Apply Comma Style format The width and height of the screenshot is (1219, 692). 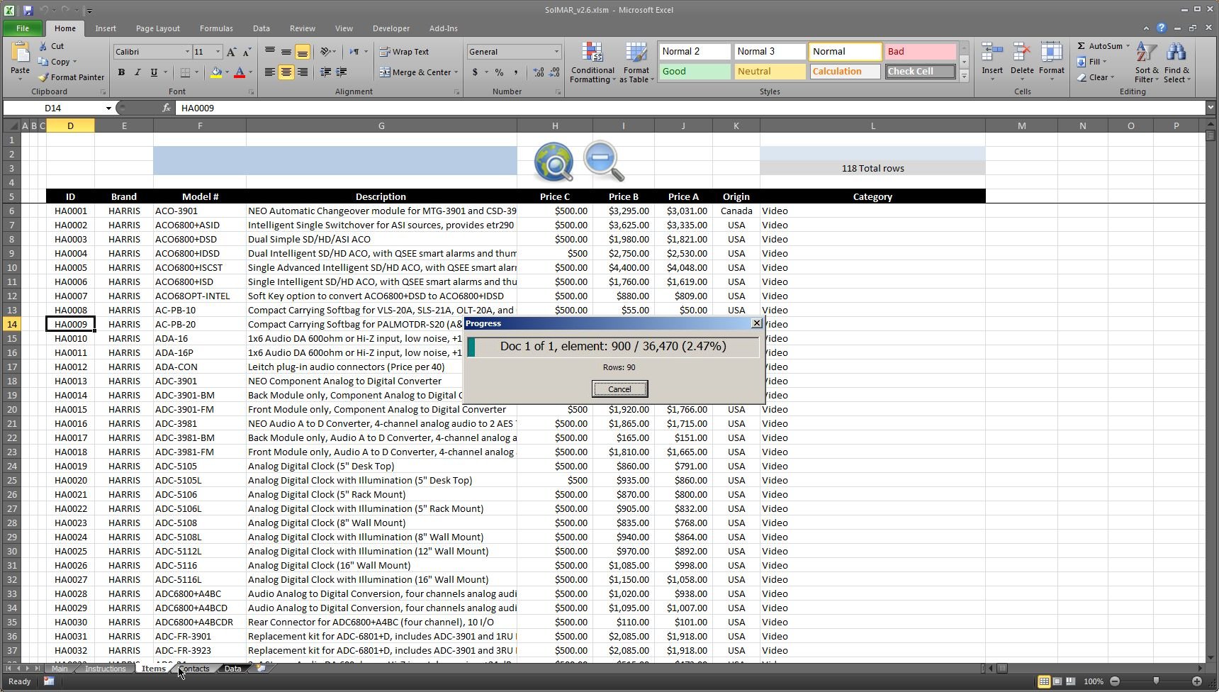click(x=516, y=72)
